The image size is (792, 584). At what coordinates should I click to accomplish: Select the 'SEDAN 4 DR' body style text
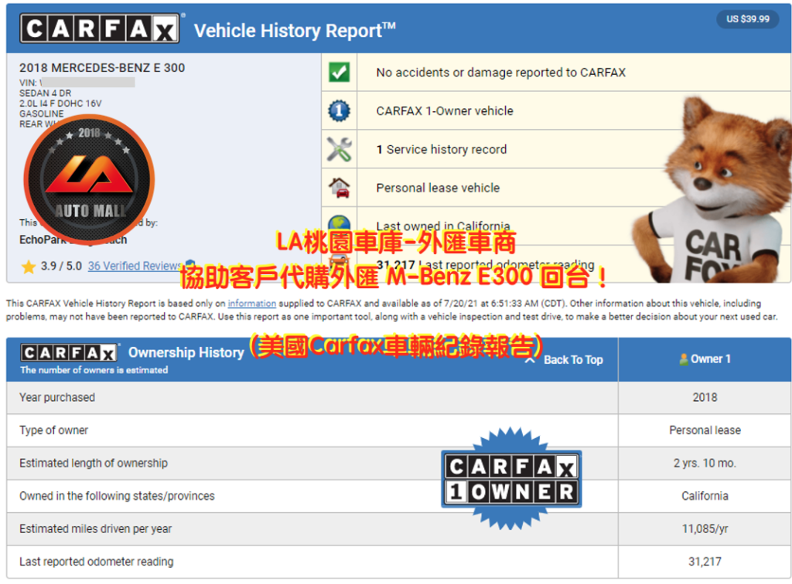[x=46, y=93]
